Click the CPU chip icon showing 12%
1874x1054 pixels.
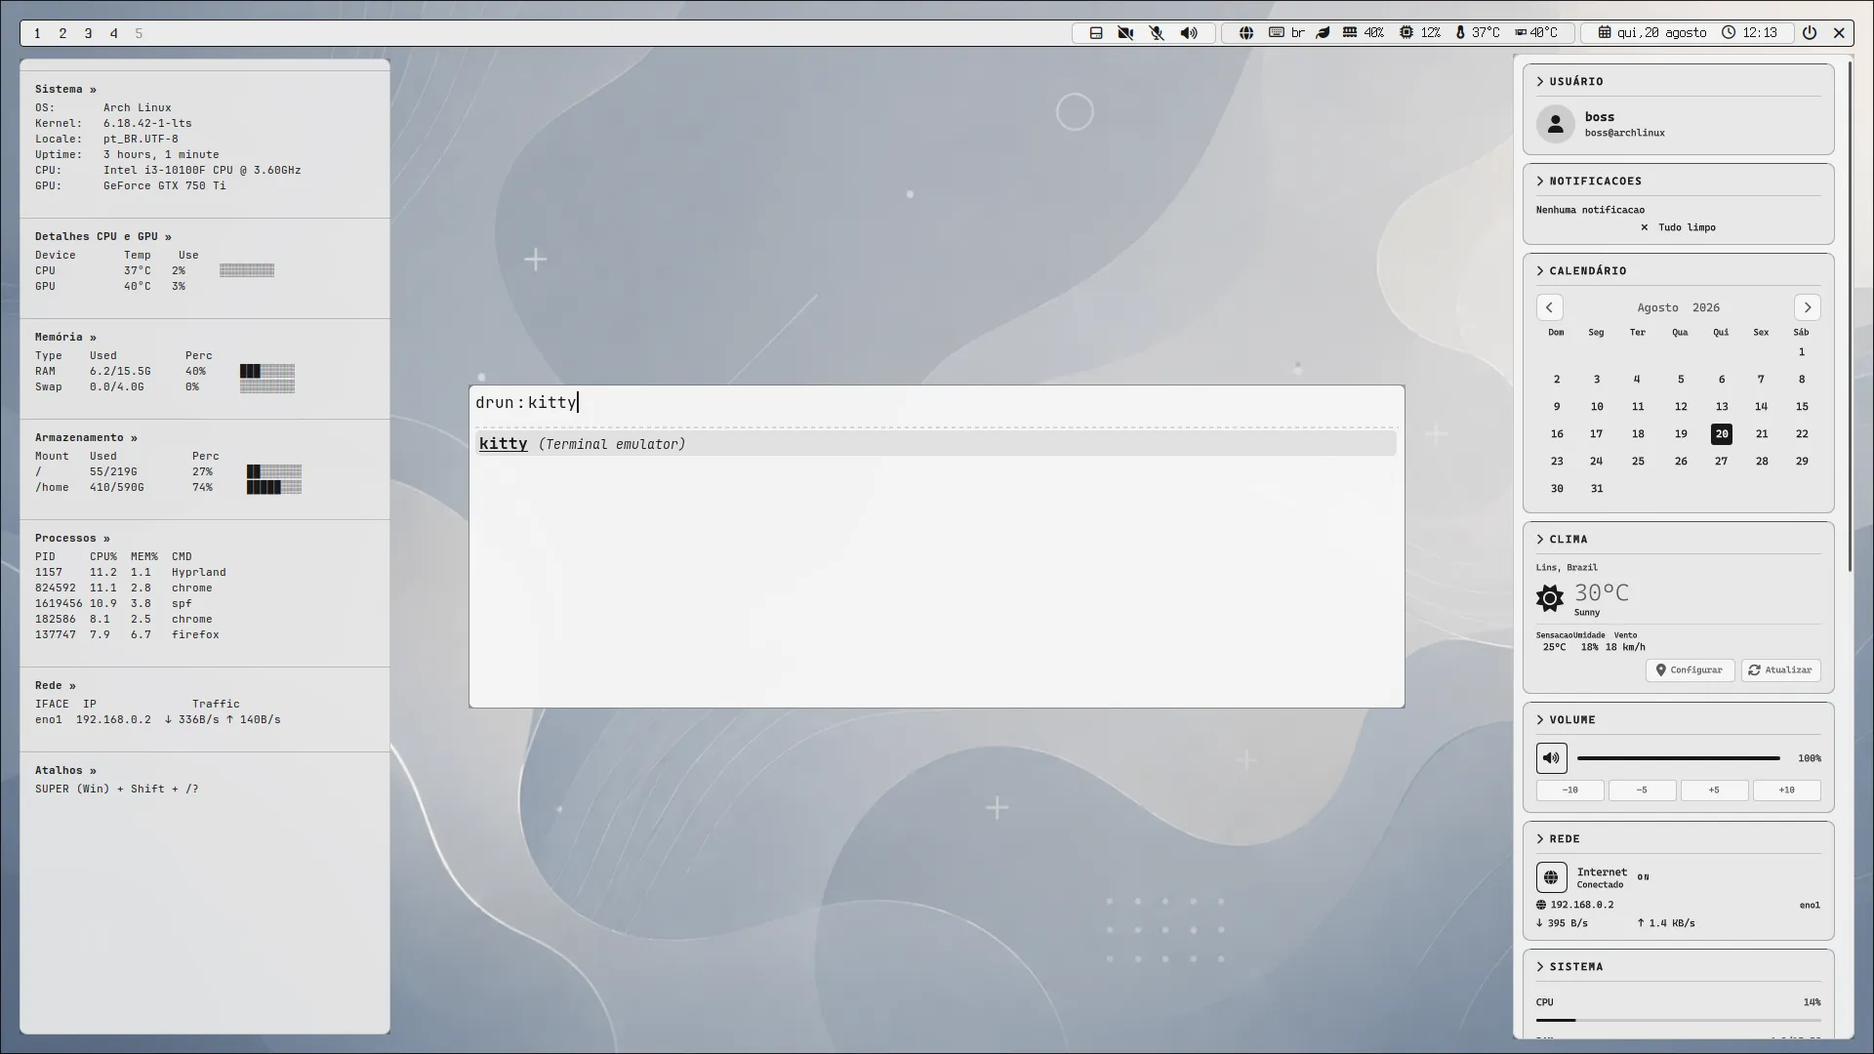point(1405,32)
